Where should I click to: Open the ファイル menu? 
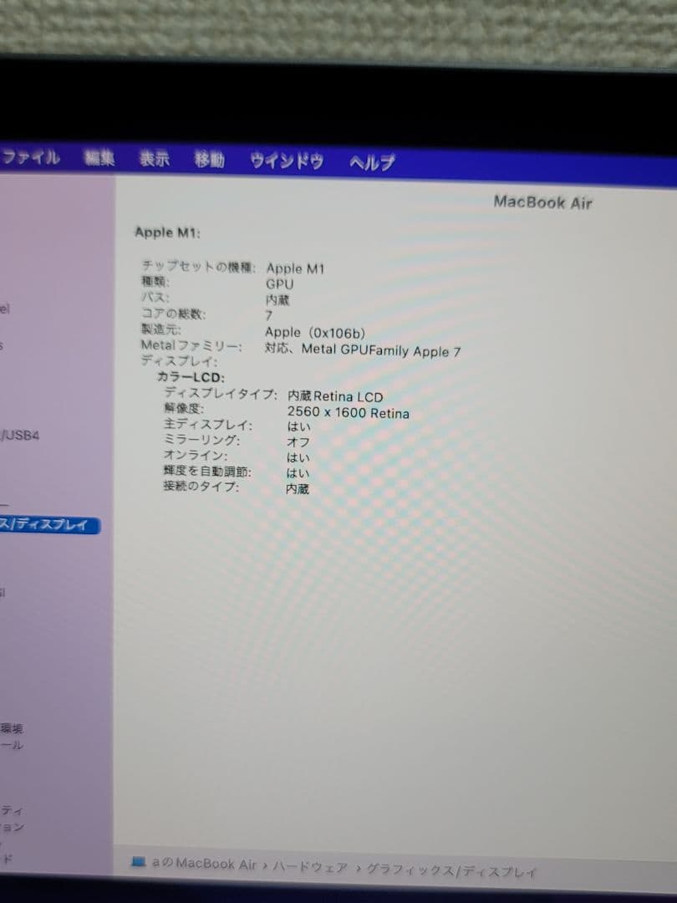point(30,157)
